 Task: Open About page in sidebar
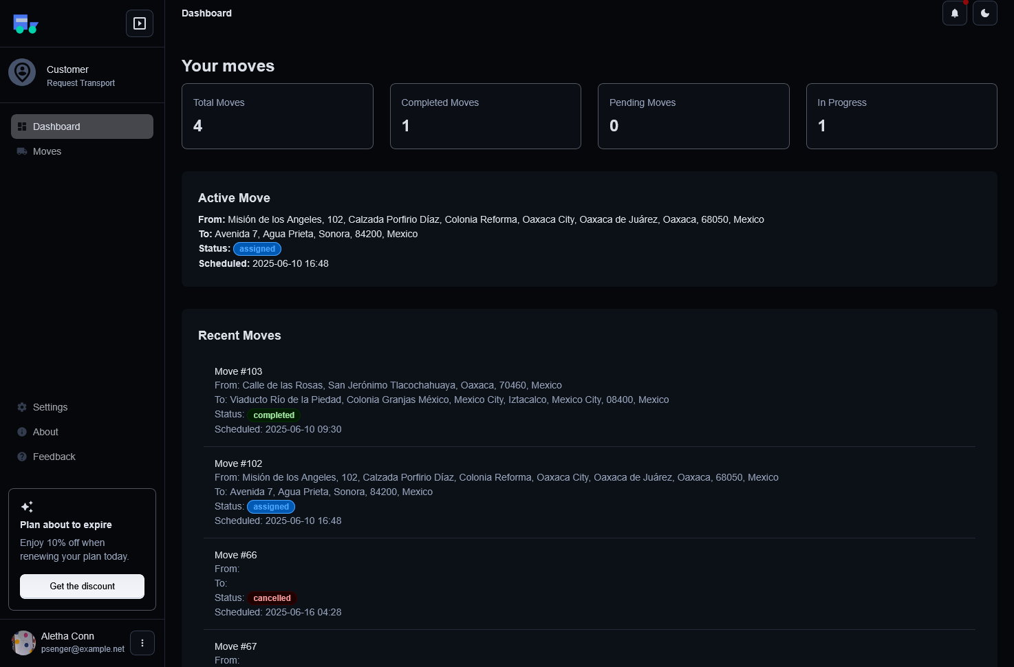pos(82,432)
